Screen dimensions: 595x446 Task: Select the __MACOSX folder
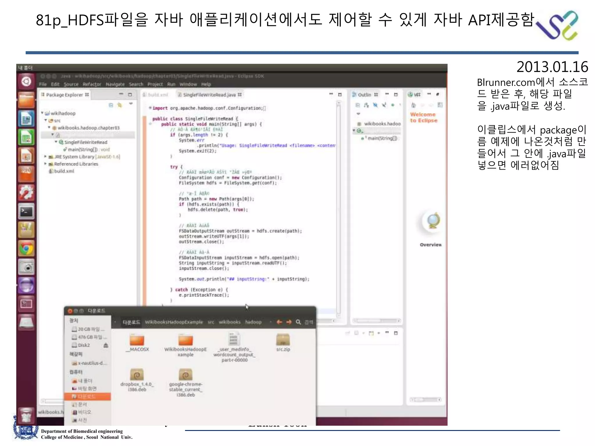coord(137,343)
